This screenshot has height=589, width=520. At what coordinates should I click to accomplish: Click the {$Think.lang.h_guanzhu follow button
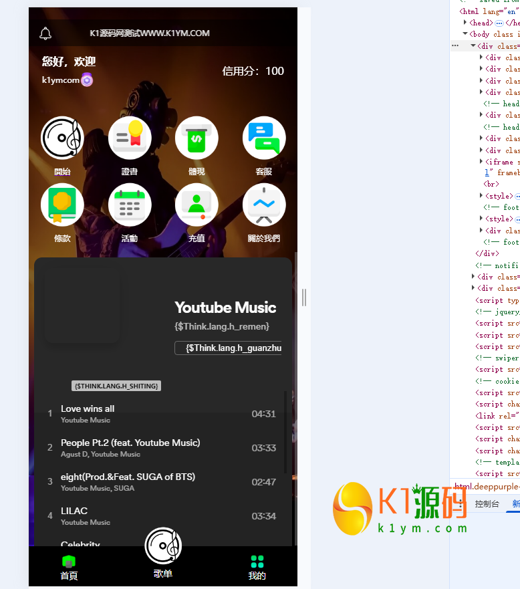[229, 348]
